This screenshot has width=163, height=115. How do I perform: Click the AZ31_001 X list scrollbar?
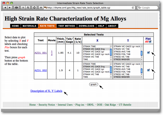coord(111,52)
